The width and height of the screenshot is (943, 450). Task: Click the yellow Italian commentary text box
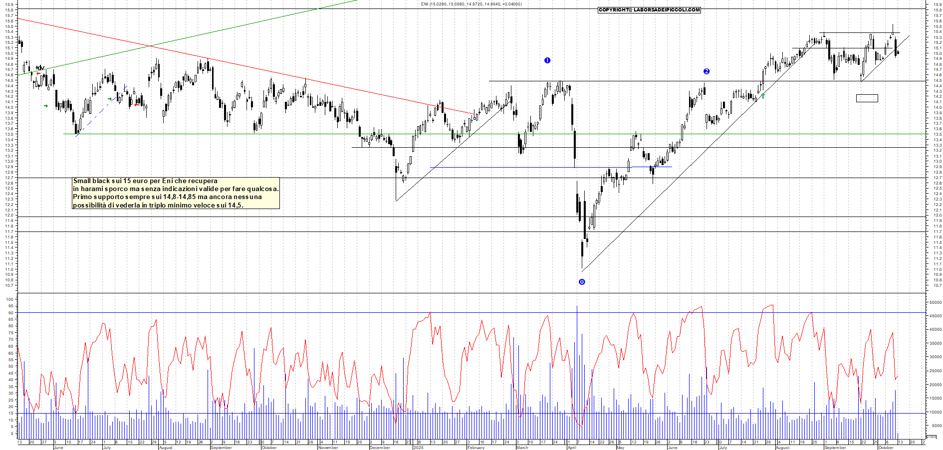click(176, 193)
